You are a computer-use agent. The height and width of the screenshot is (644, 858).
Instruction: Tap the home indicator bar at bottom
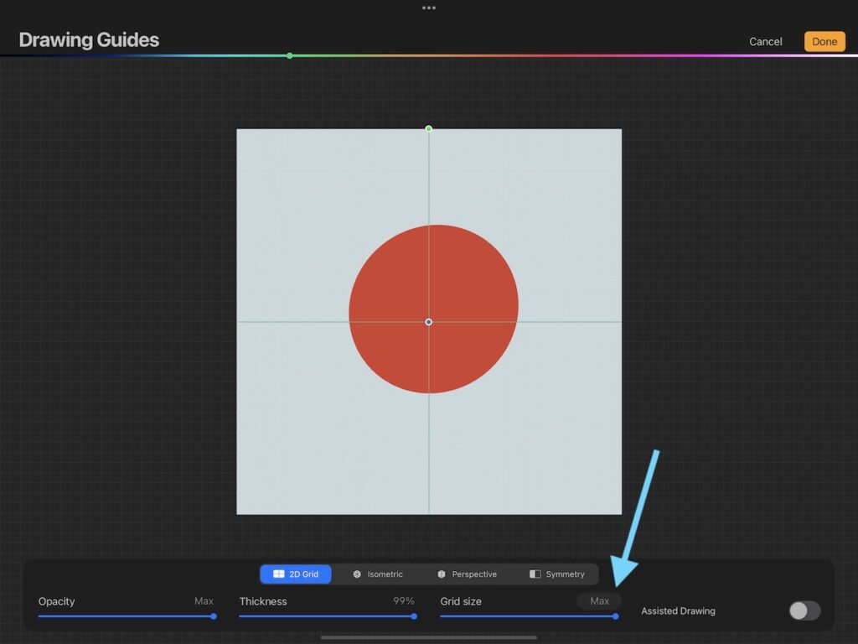point(429,637)
